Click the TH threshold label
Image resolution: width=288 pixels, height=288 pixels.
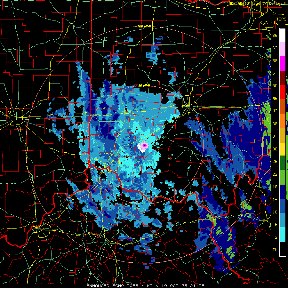coord(275,250)
